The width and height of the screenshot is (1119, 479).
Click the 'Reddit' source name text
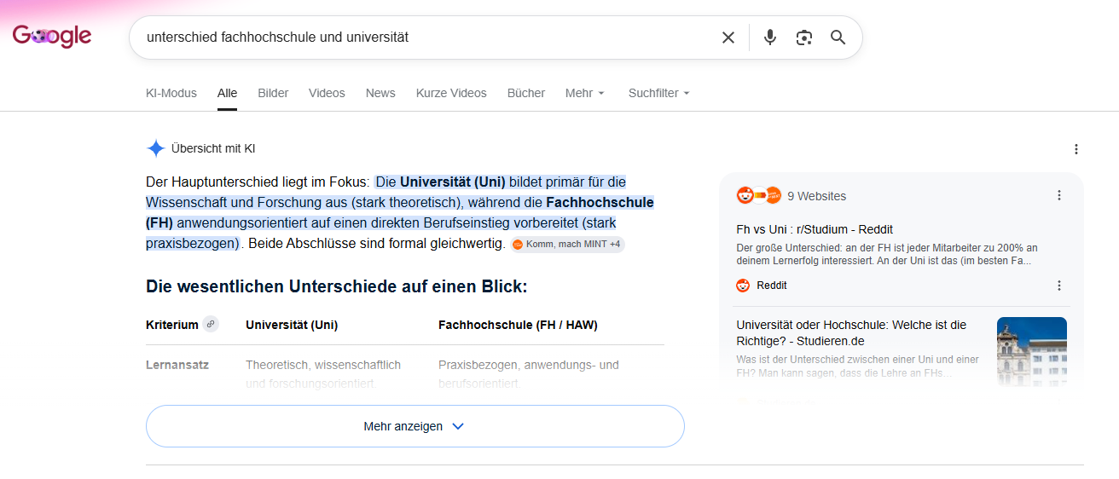click(772, 286)
